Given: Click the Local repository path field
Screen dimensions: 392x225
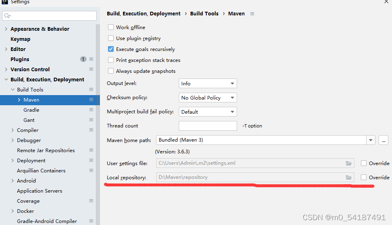Looking at the screenshot, I should [255, 177].
